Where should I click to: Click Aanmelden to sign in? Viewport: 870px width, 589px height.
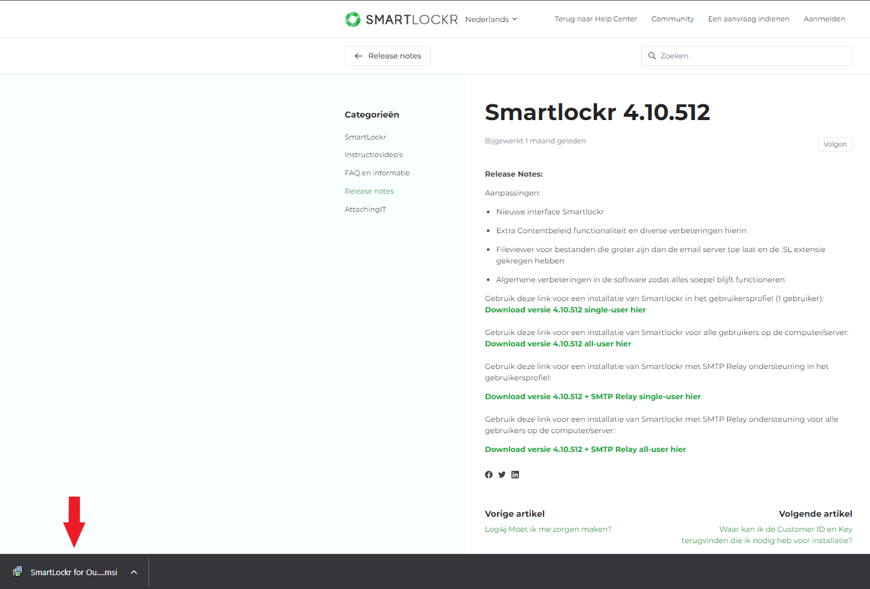point(824,19)
